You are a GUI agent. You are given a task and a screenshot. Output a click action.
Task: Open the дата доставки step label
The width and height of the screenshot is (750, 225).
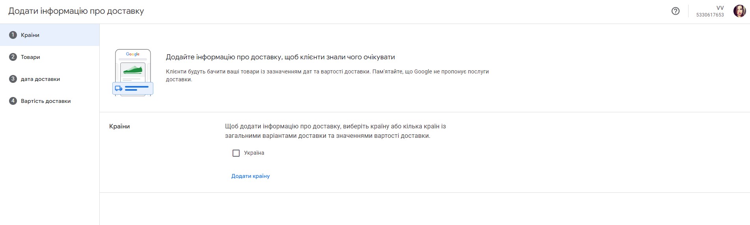pyautogui.click(x=40, y=79)
